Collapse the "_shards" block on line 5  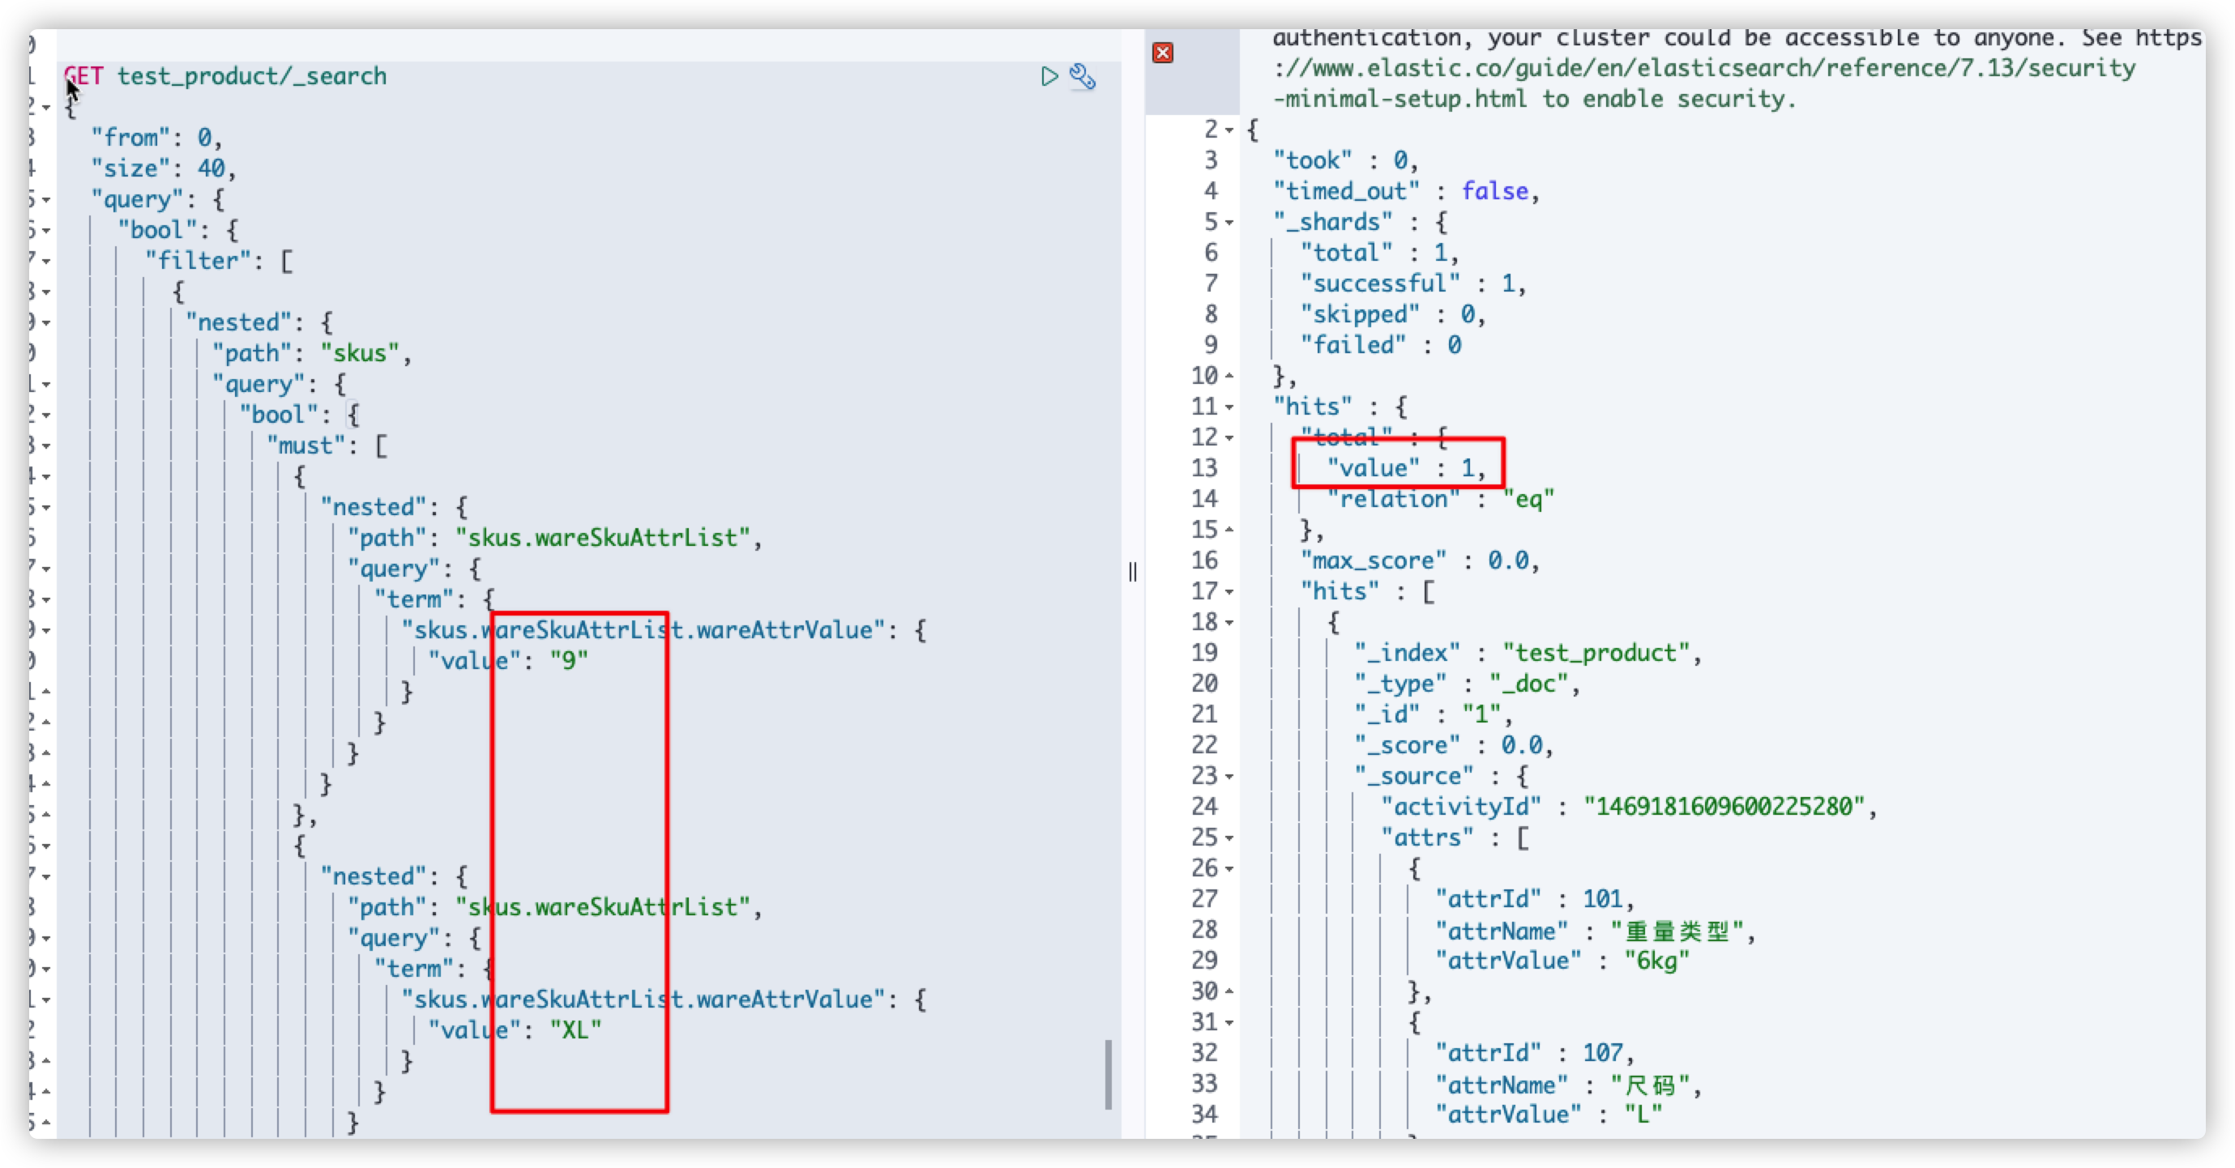click(1229, 223)
